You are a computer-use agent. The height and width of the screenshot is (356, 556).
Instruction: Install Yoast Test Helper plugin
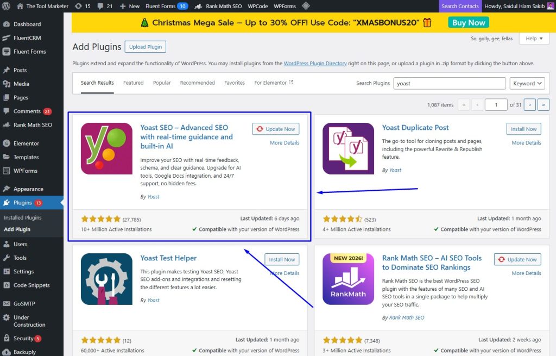tap(282, 259)
